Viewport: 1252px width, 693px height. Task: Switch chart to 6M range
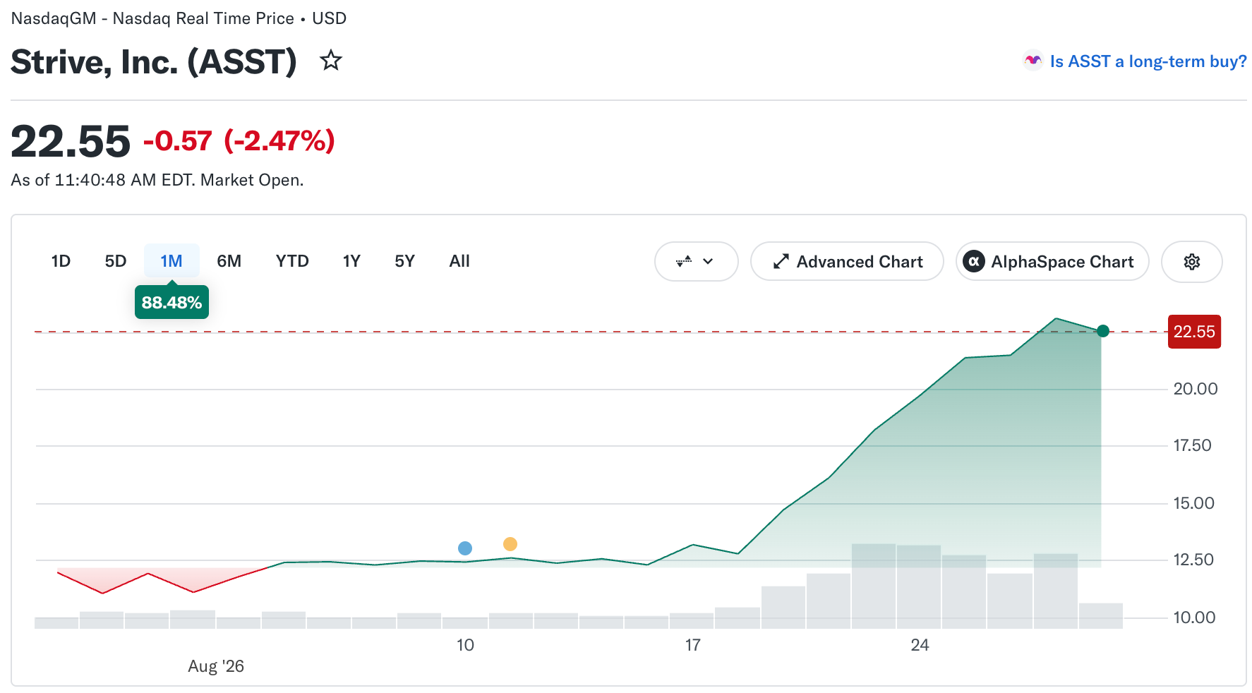tap(229, 261)
